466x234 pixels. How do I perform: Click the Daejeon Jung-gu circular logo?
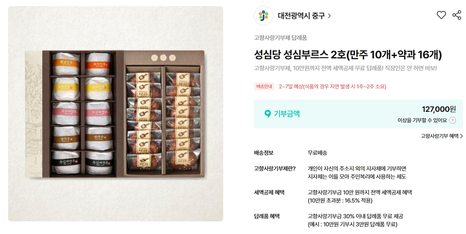(x=264, y=16)
